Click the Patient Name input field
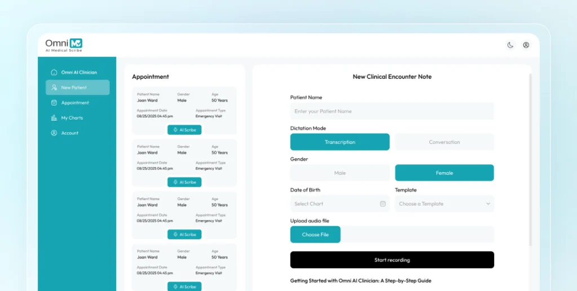Screen dimensions: 577x291 pyautogui.click(x=392, y=111)
